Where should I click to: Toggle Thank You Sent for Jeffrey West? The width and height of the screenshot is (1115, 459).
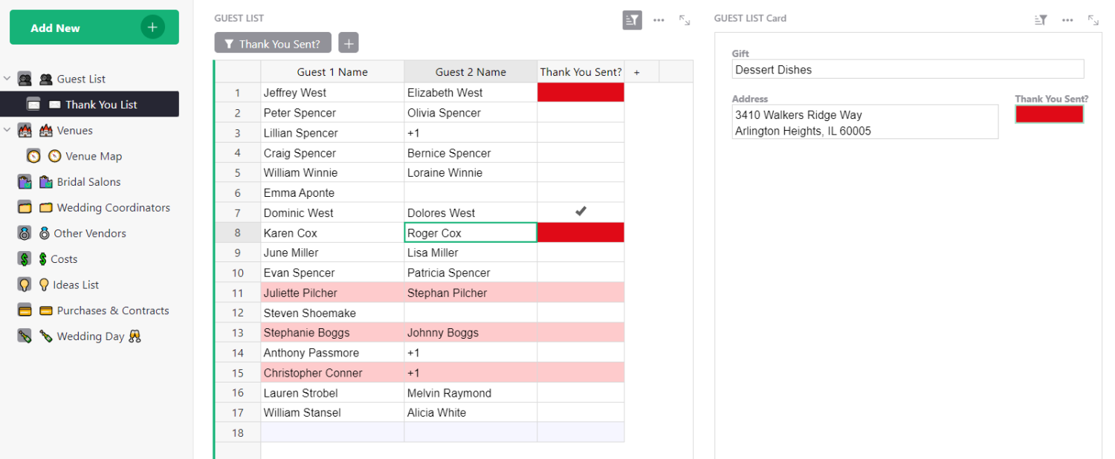(581, 93)
